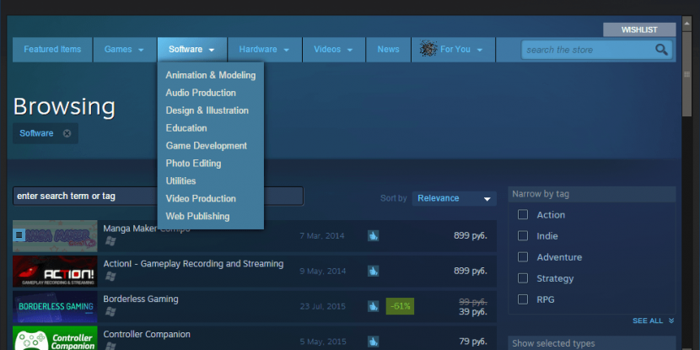Image resolution: width=700 pixels, height=350 pixels.
Task: Enable the Indie tag filter
Action: tap(523, 236)
